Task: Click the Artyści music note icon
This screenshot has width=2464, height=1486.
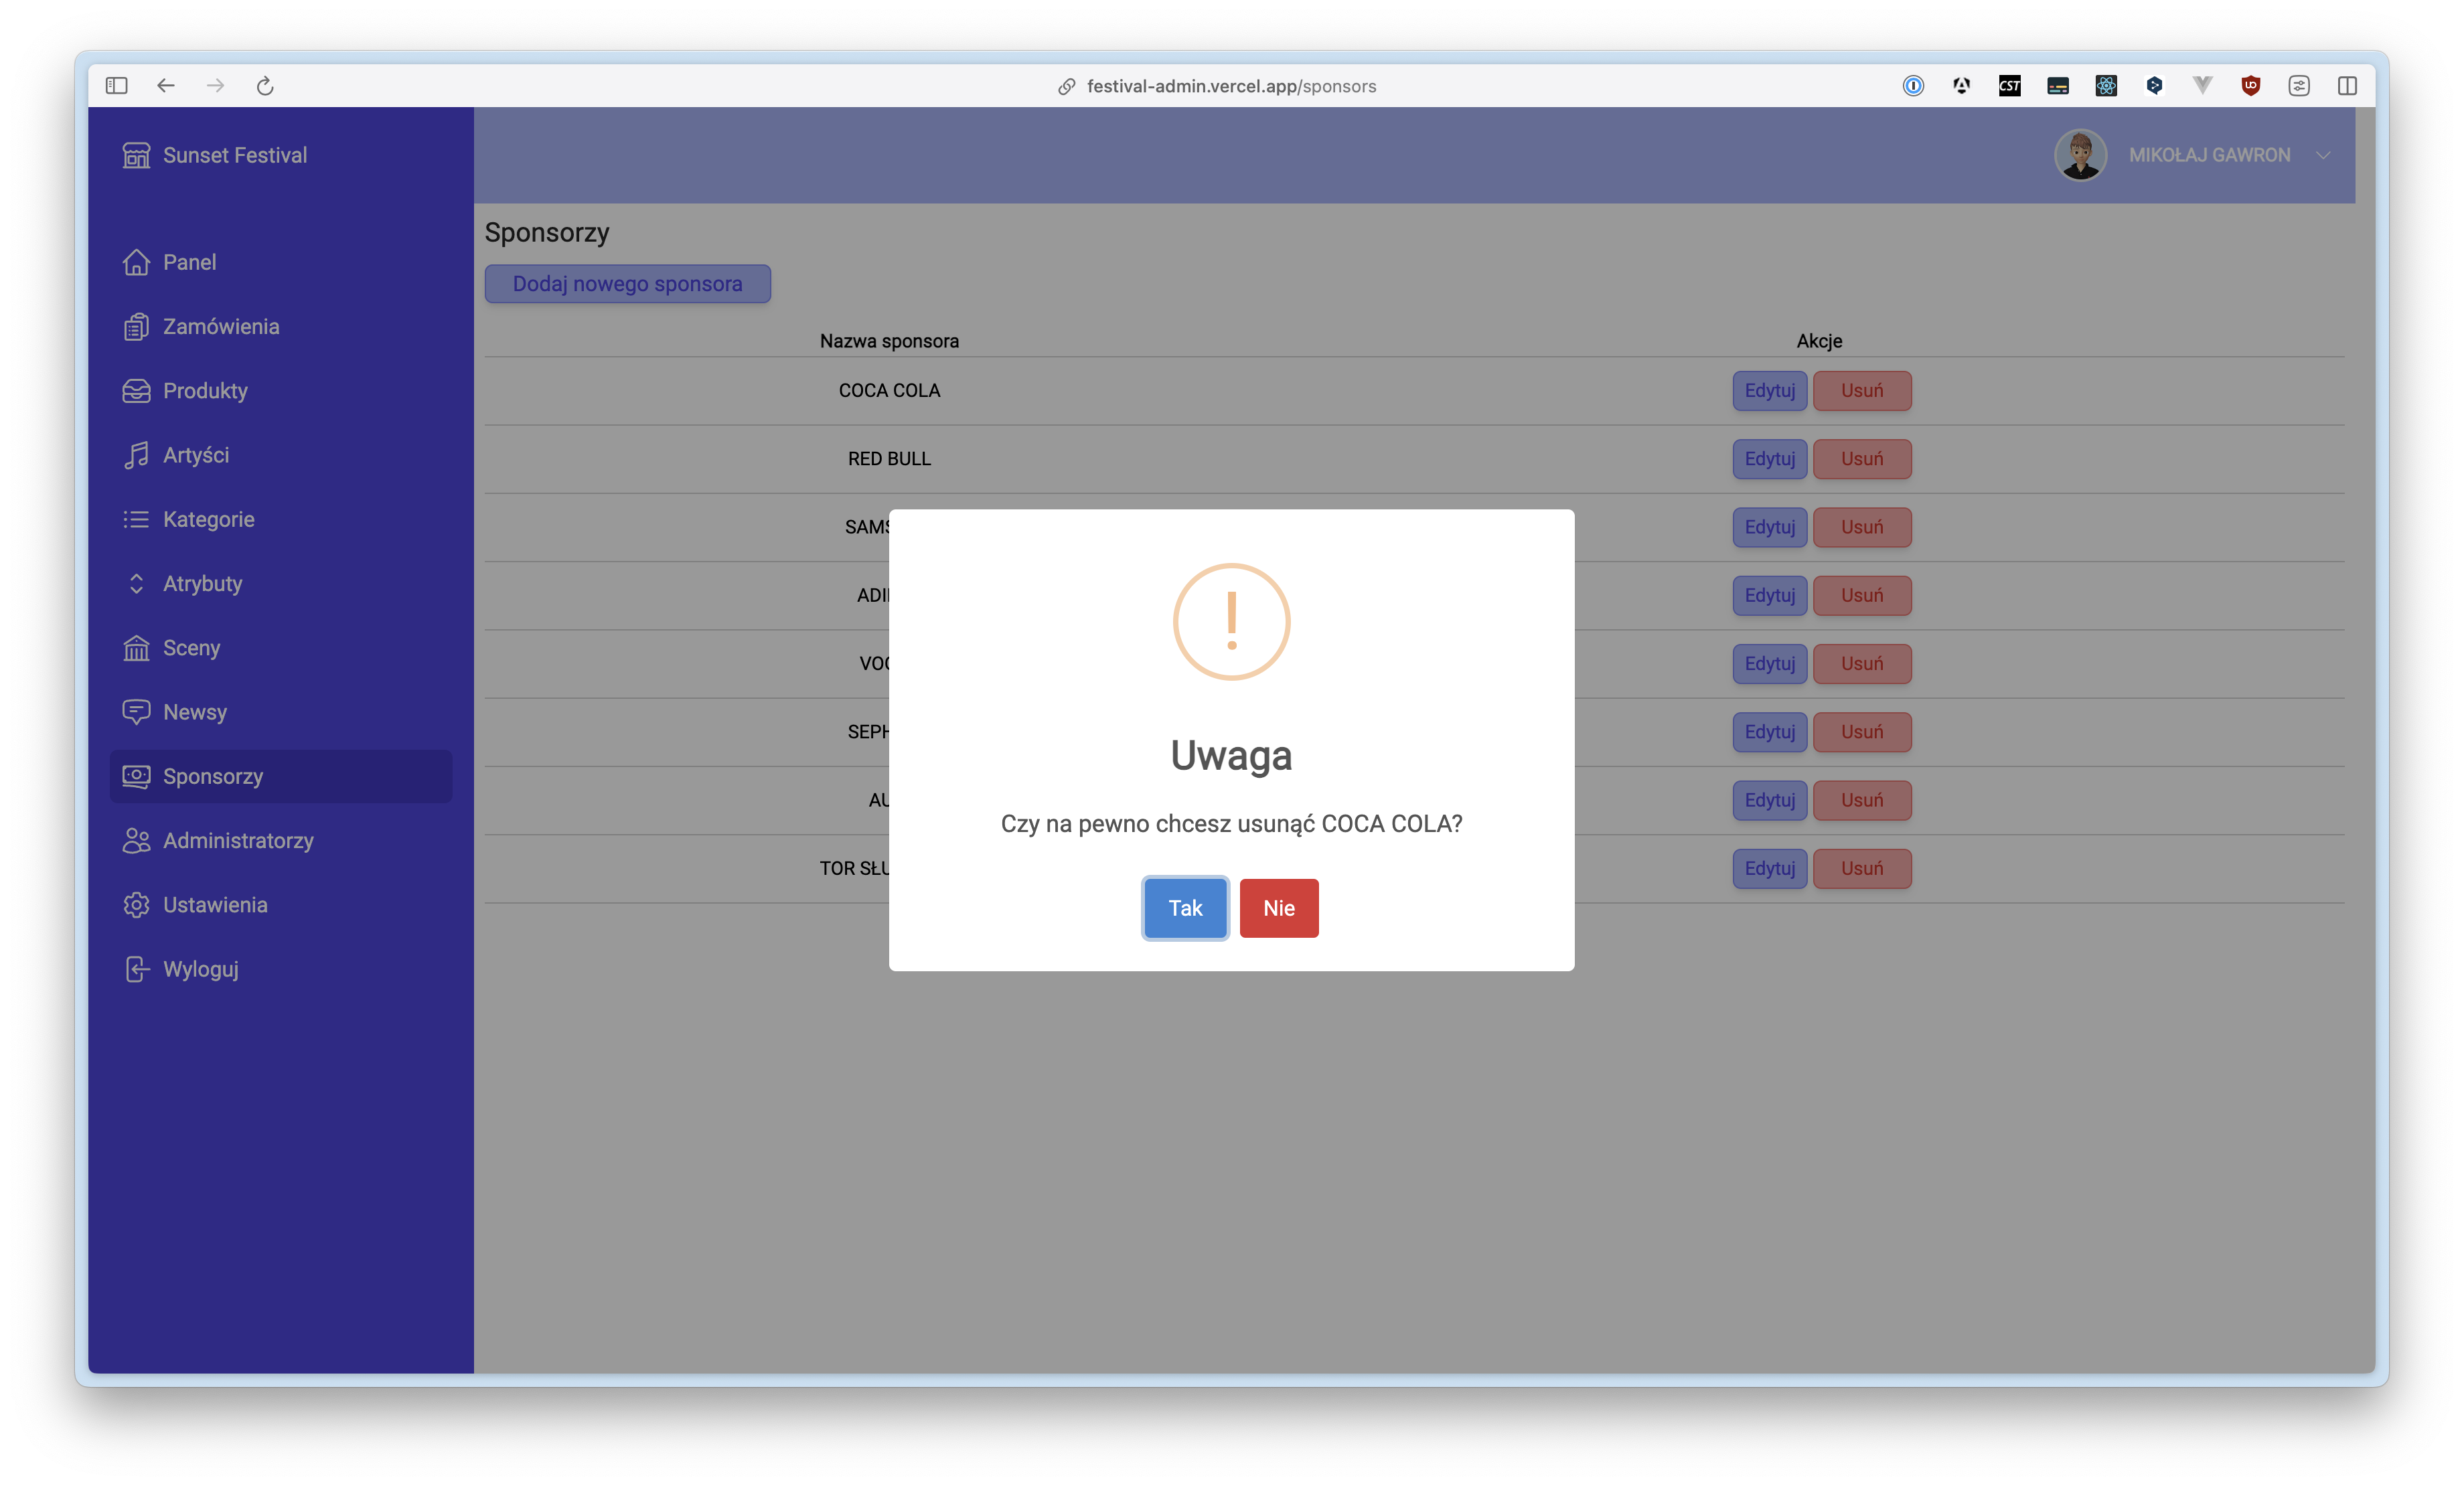Action: (136, 455)
